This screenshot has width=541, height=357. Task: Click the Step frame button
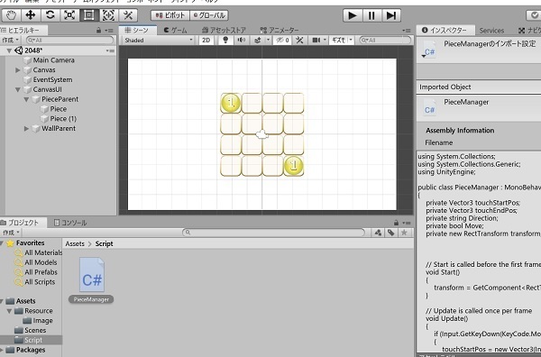click(391, 15)
